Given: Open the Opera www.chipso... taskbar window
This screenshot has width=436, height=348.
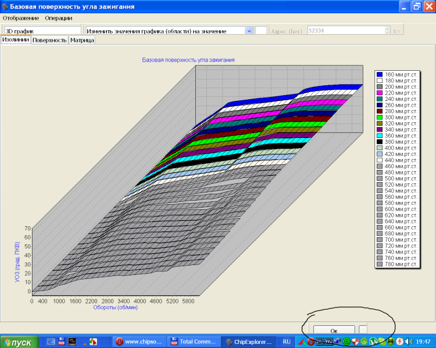Looking at the screenshot, I should (x=138, y=342).
